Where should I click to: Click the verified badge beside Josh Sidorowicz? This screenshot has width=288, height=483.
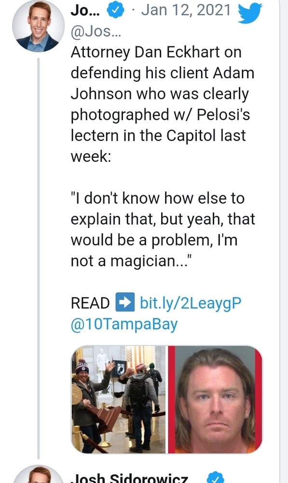point(215,478)
